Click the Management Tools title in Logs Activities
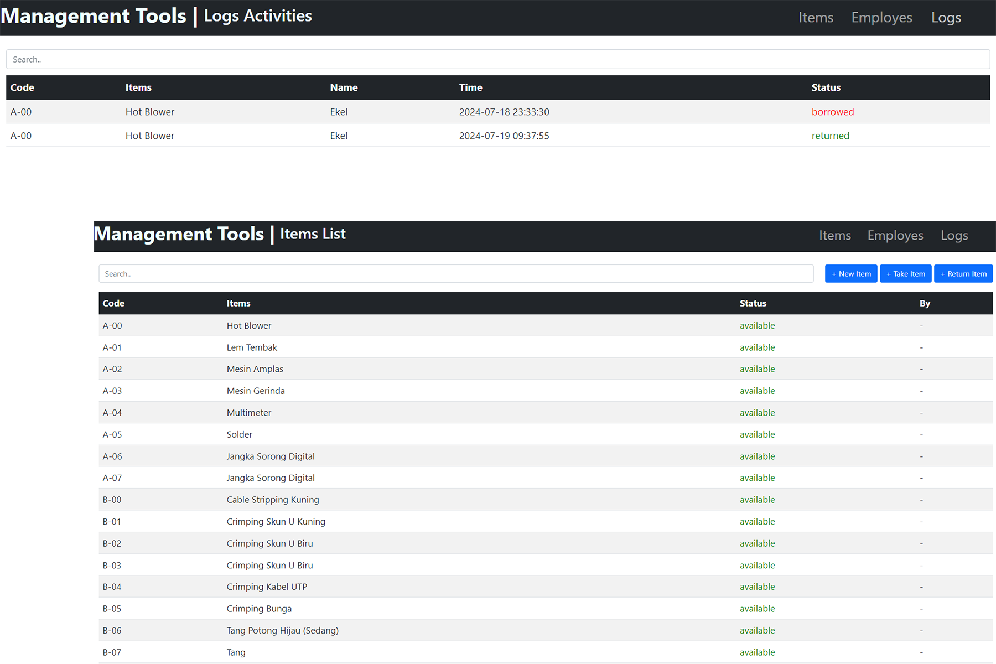The height and width of the screenshot is (664, 996). tap(93, 16)
